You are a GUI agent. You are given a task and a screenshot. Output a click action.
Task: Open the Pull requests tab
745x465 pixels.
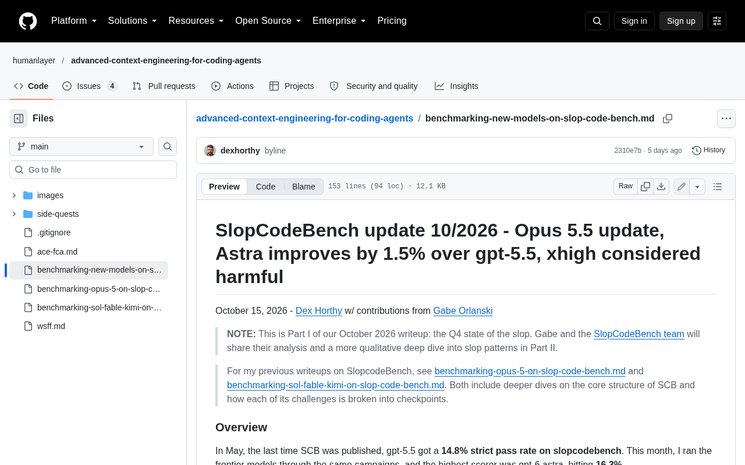coord(164,86)
